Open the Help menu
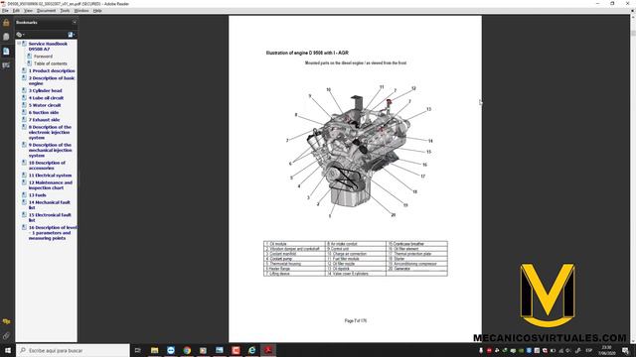Viewport: 636px width, 357px height. pos(97,11)
